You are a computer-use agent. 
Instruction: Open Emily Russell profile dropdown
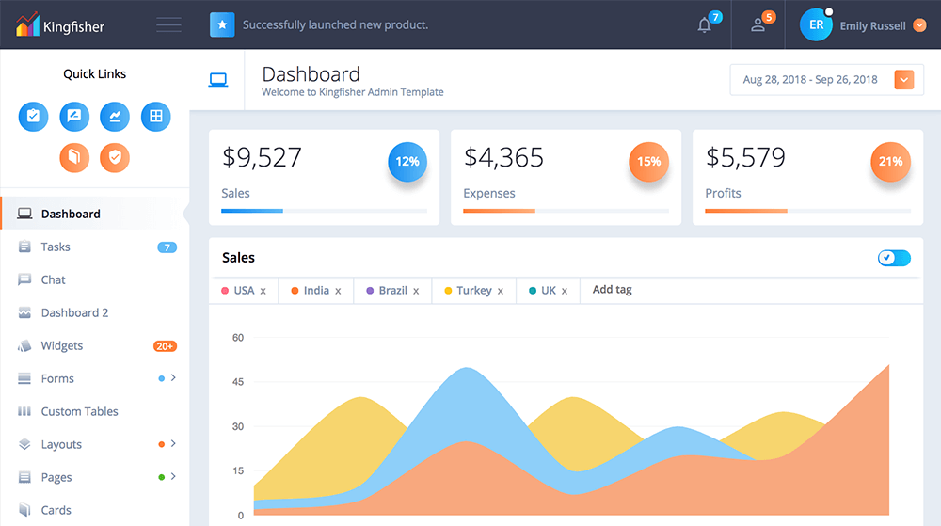click(x=919, y=25)
